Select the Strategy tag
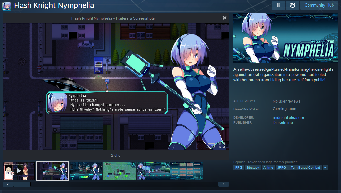Image resolution: width=341 pixels, height=193 pixels. (253, 168)
